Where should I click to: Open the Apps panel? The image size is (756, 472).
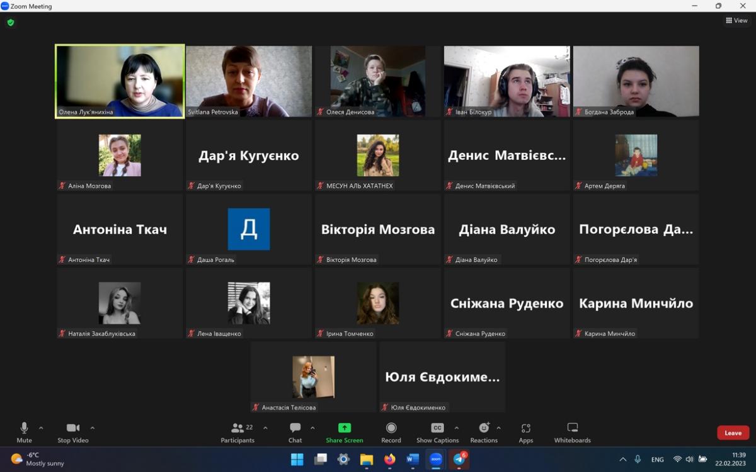pyautogui.click(x=525, y=432)
